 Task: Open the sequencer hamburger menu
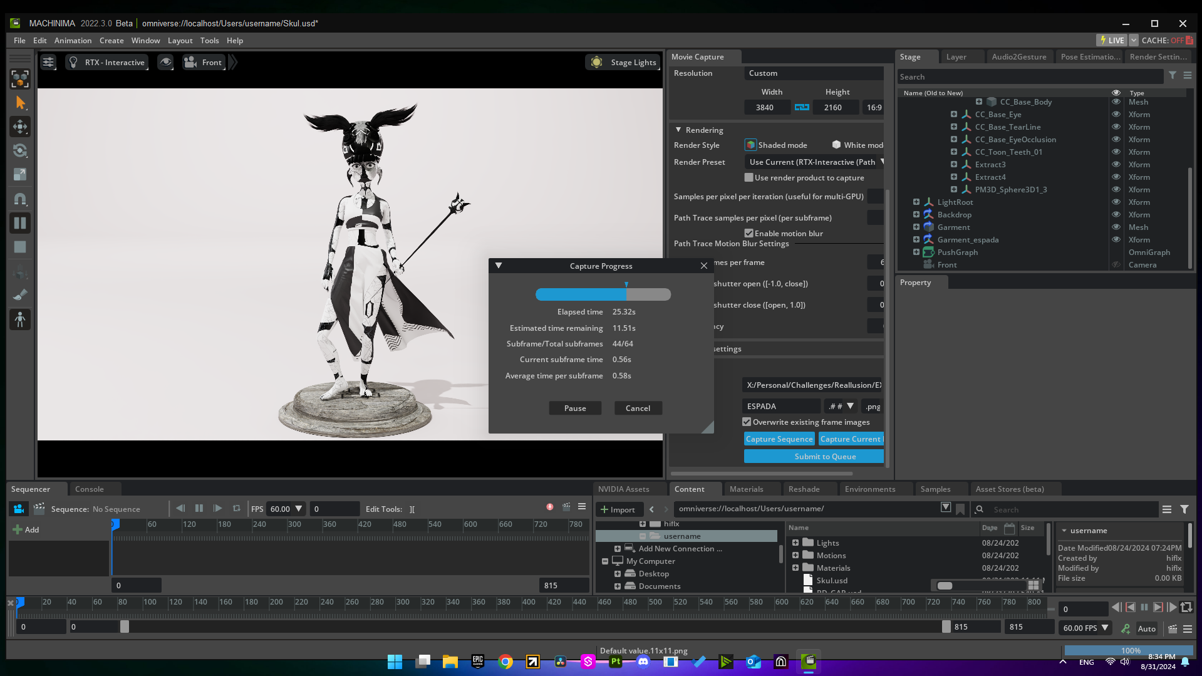(x=582, y=507)
